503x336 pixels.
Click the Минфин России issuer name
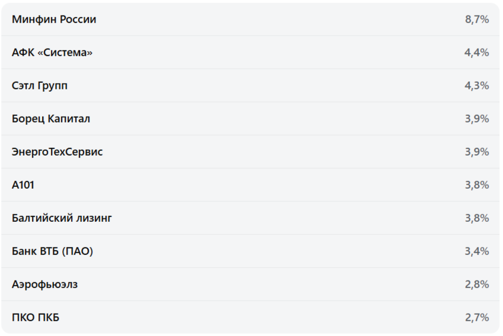click(x=54, y=20)
